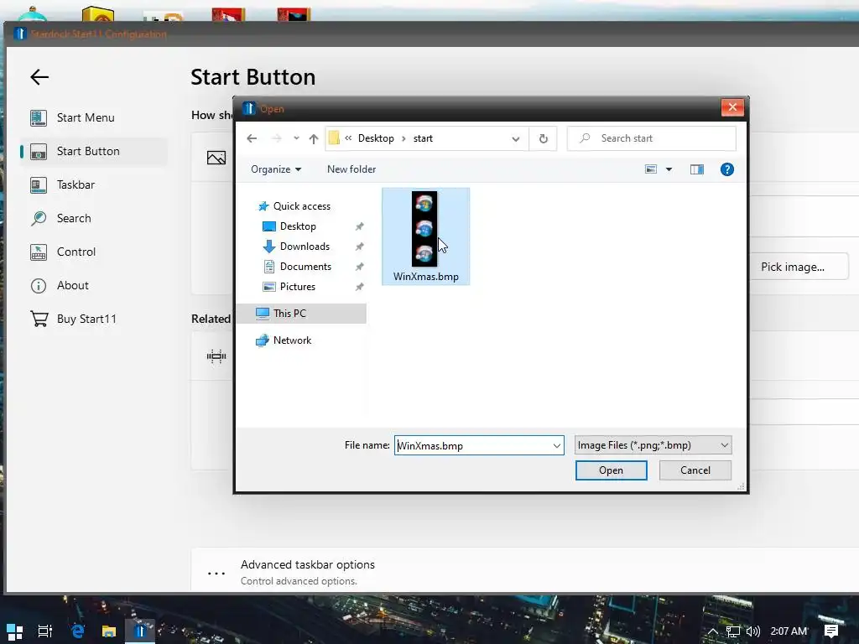Open the Windows Start button
The width and height of the screenshot is (859, 644).
pos(14,631)
